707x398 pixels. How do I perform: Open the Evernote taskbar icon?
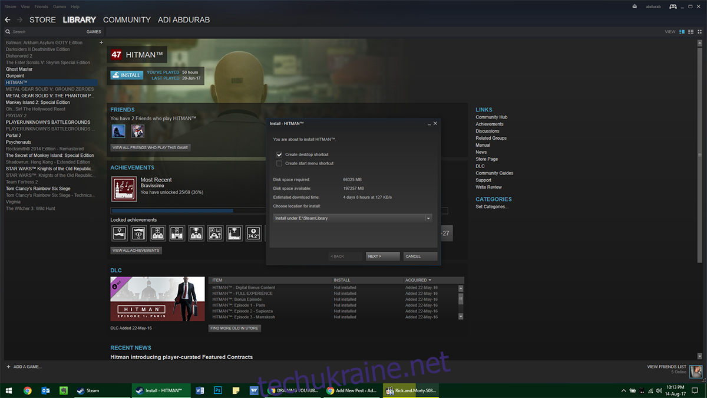pyautogui.click(x=63, y=390)
